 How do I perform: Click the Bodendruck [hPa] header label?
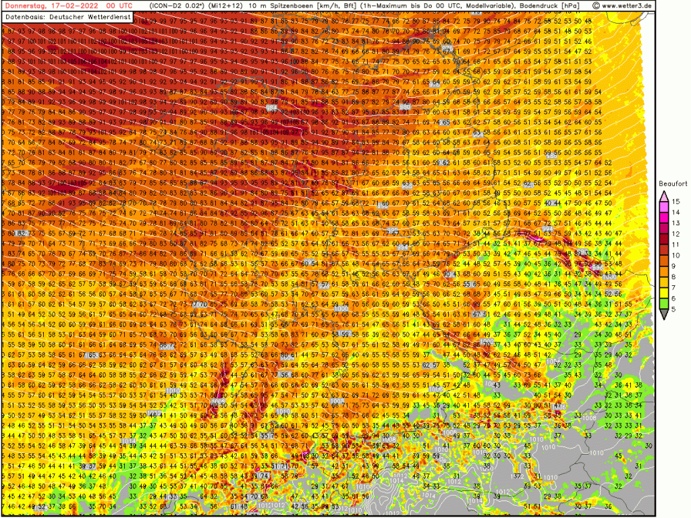551,5
